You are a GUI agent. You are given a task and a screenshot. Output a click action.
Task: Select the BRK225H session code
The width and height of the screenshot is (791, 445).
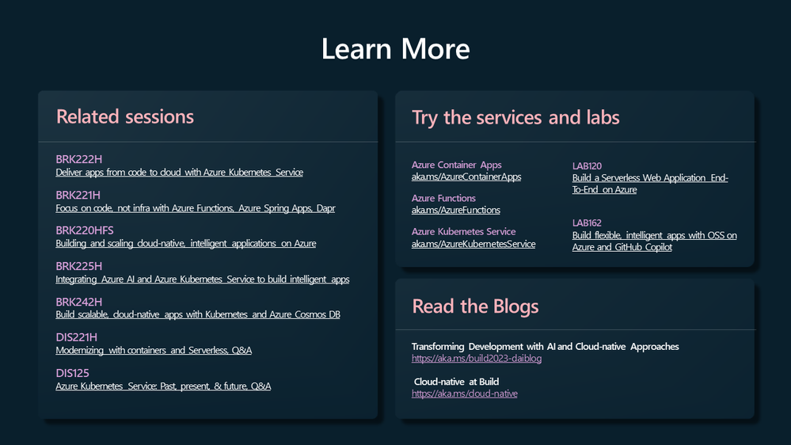click(78, 266)
